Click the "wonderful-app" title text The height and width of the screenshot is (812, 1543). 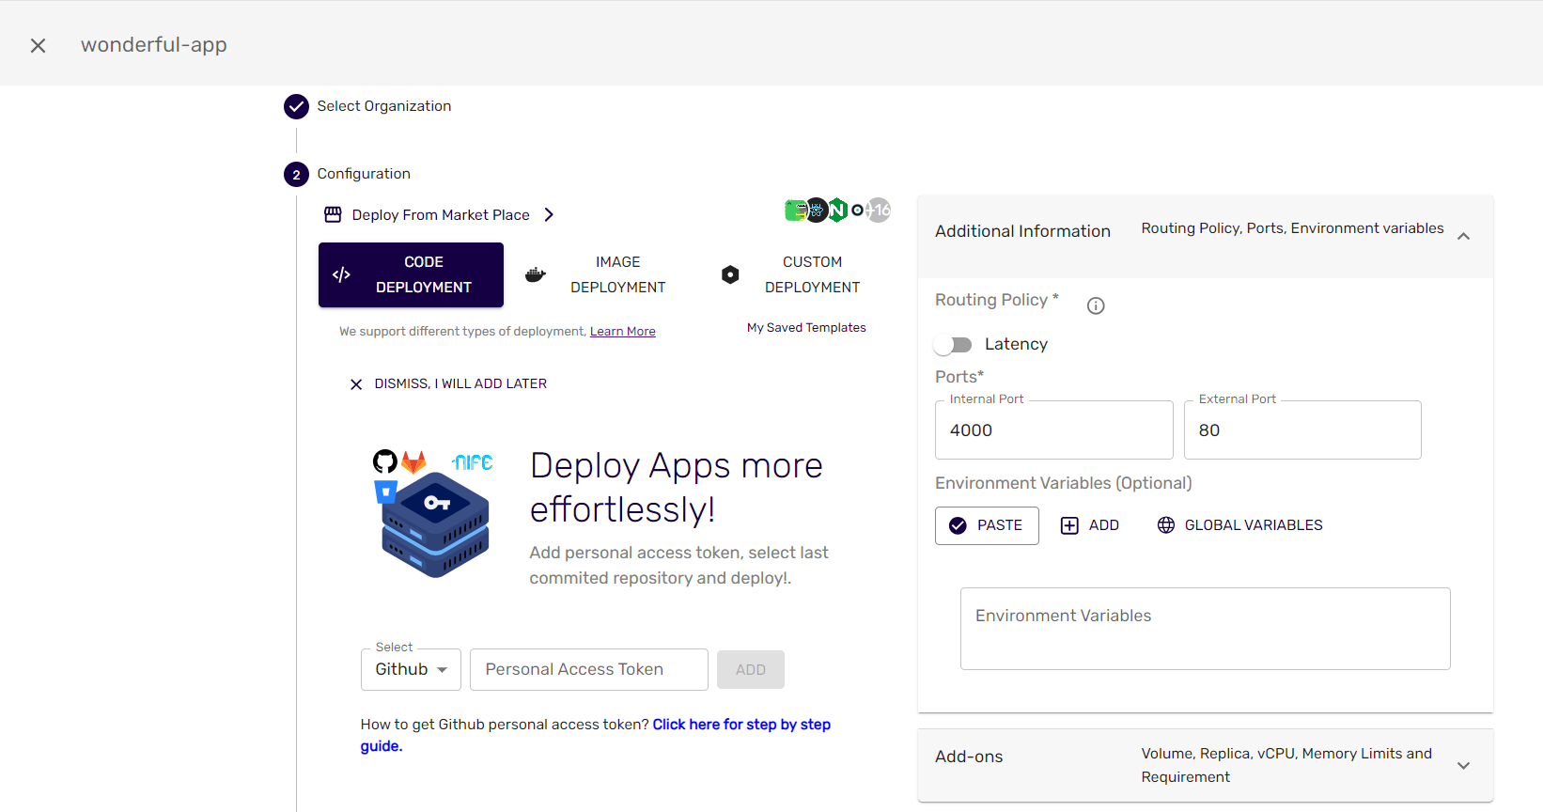tap(154, 45)
